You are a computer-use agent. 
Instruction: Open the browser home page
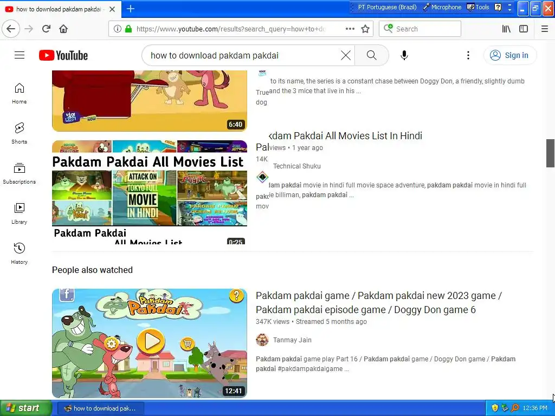pos(63,29)
